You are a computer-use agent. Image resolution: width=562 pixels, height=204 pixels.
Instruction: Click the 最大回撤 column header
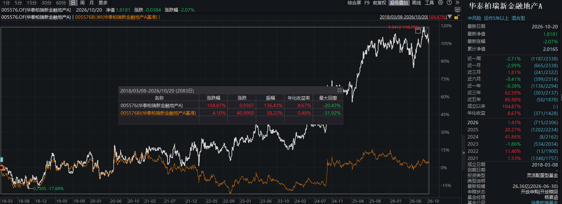328,98
